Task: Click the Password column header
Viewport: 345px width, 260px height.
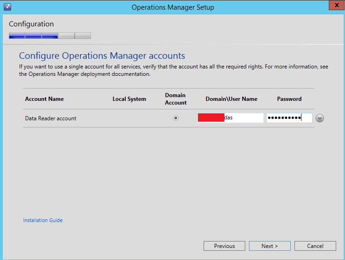Action: 289,99
